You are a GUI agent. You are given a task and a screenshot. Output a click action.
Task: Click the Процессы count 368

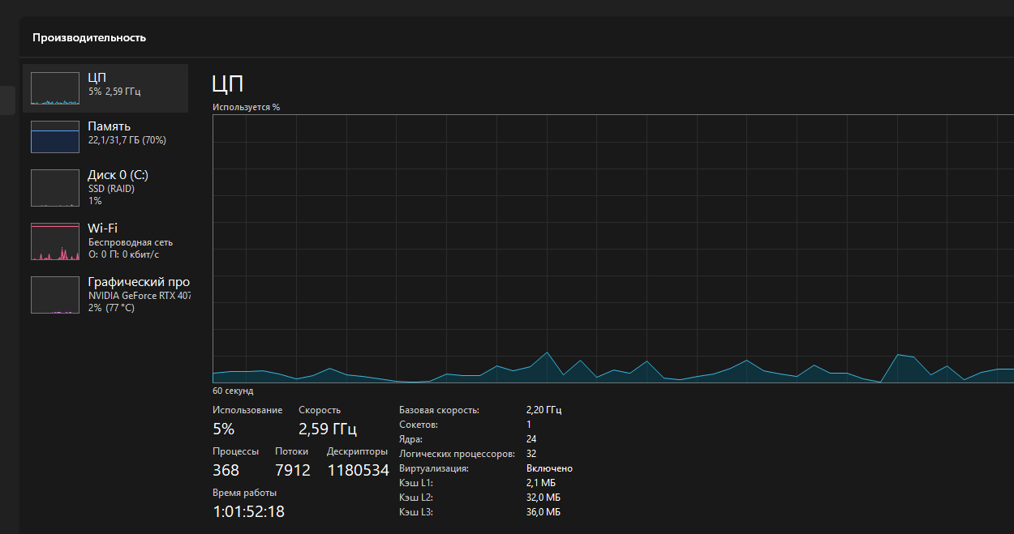[x=226, y=470]
